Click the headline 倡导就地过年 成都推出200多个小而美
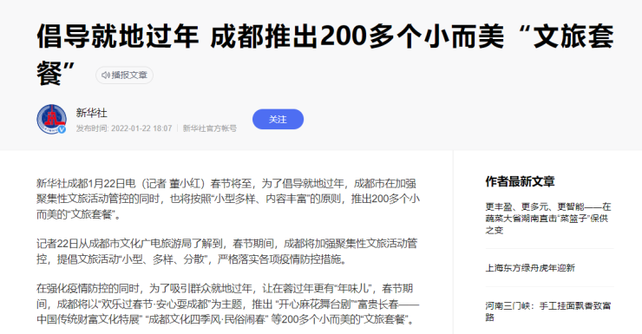 pyautogui.click(x=325, y=55)
